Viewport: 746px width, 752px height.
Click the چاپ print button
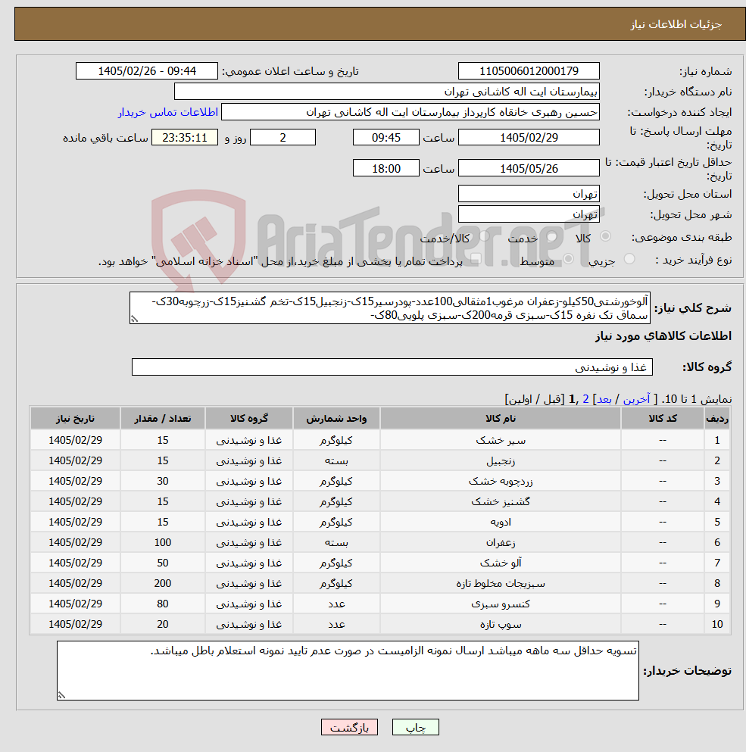pos(416,727)
